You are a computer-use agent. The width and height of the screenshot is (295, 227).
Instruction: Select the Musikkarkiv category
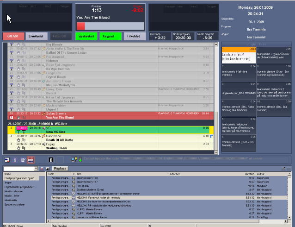[11, 200]
